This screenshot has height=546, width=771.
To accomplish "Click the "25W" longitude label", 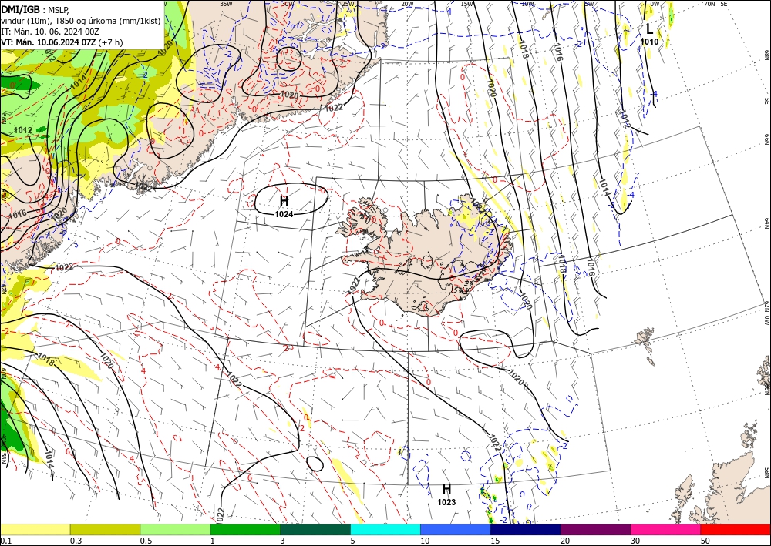I will 348,4.
